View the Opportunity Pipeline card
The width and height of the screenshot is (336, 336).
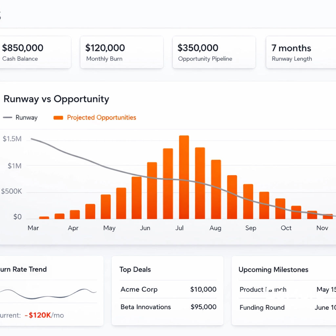(x=214, y=52)
